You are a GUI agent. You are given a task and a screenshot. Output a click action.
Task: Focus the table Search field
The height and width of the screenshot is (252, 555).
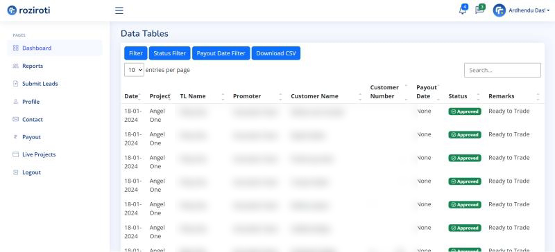tap(502, 70)
